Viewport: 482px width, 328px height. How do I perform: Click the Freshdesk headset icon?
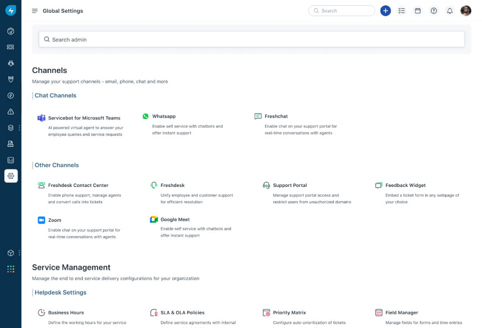click(x=154, y=185)
